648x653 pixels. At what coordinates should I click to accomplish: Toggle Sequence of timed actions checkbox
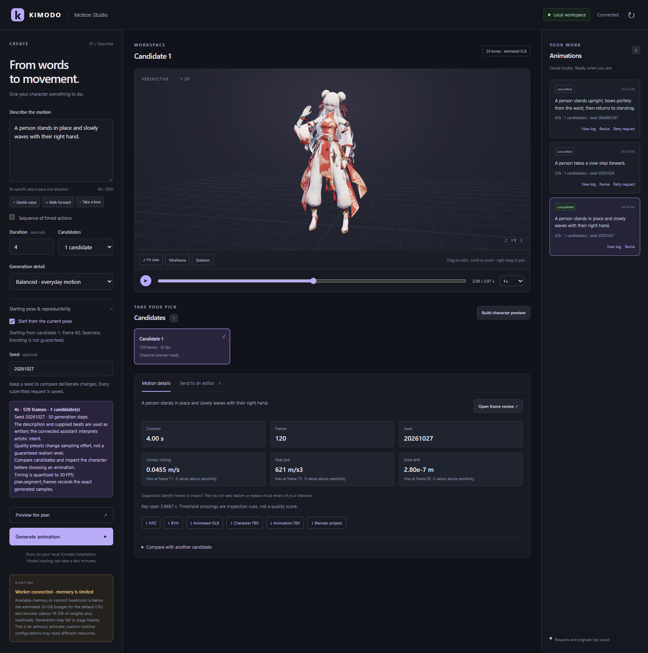click(12, 217)
